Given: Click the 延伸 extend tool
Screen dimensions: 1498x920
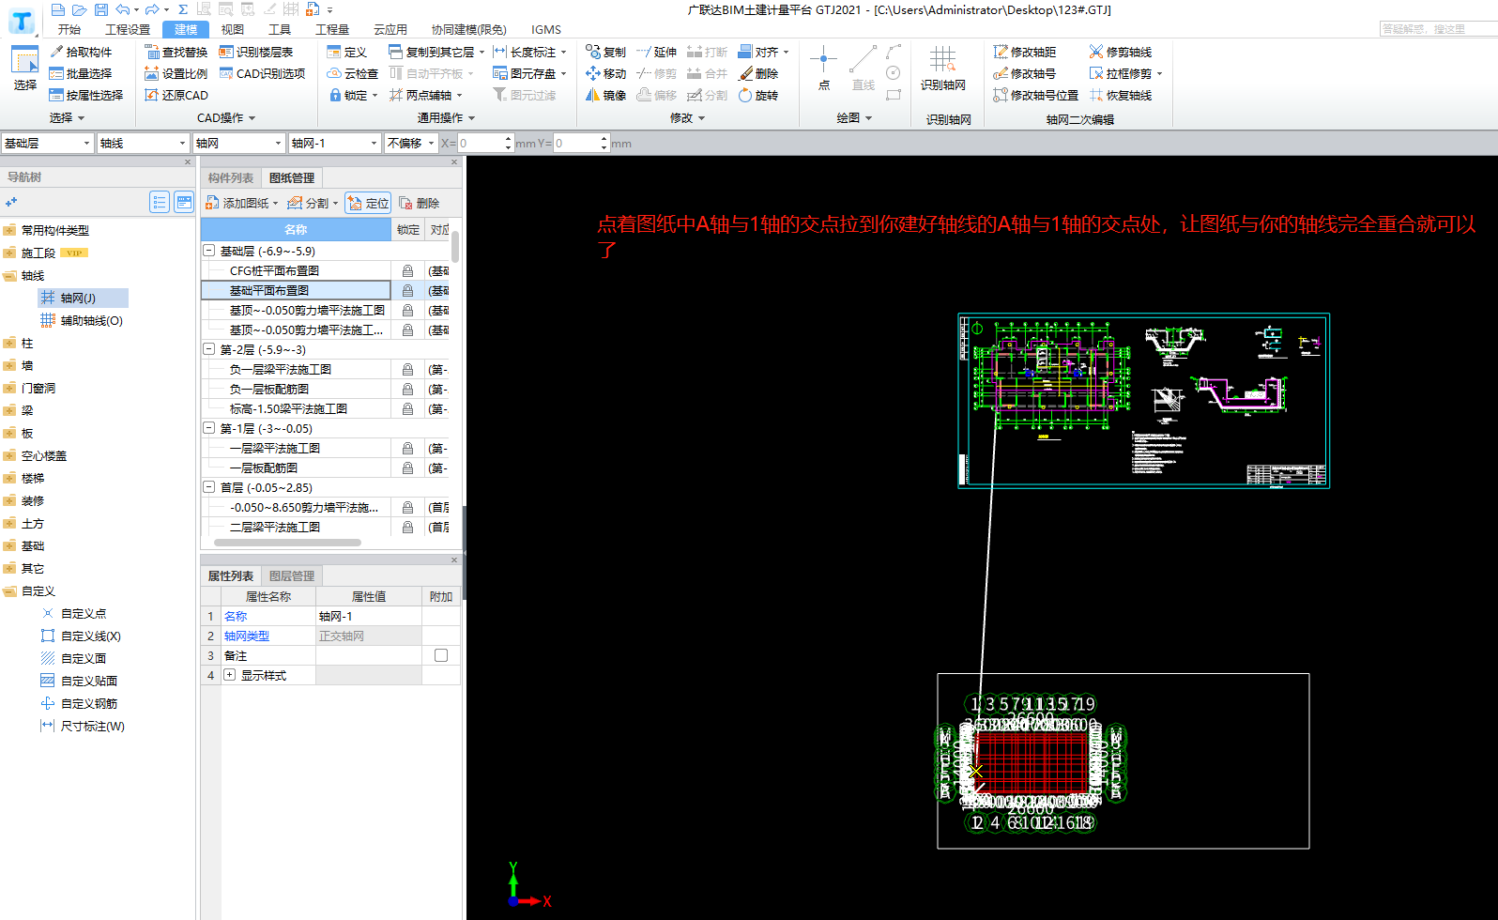Looking at the screenshot, I should (656, 52).
